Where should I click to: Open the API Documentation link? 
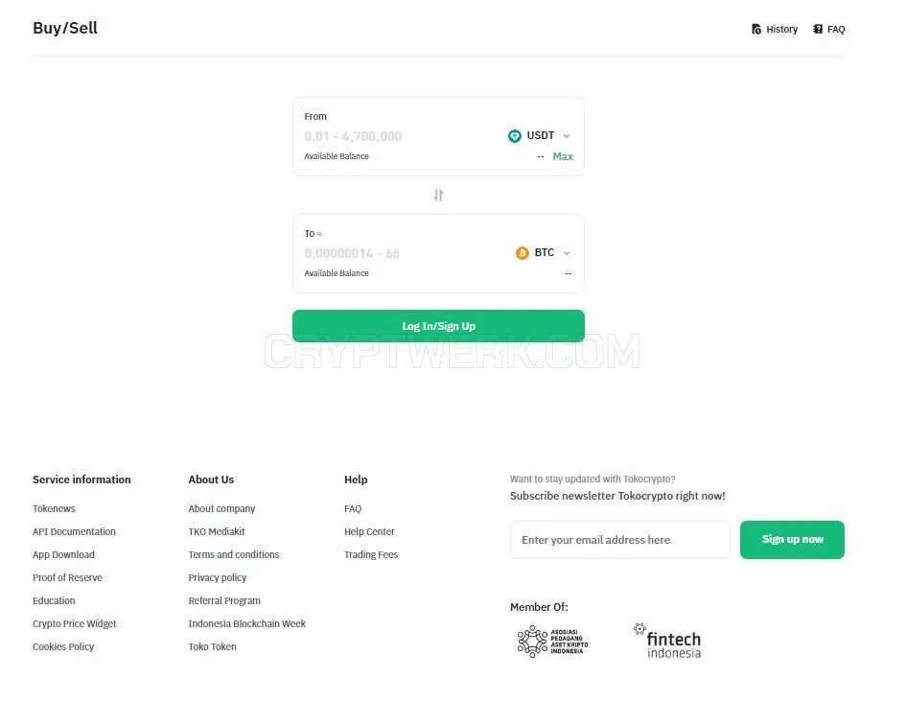tap(74, 531)
